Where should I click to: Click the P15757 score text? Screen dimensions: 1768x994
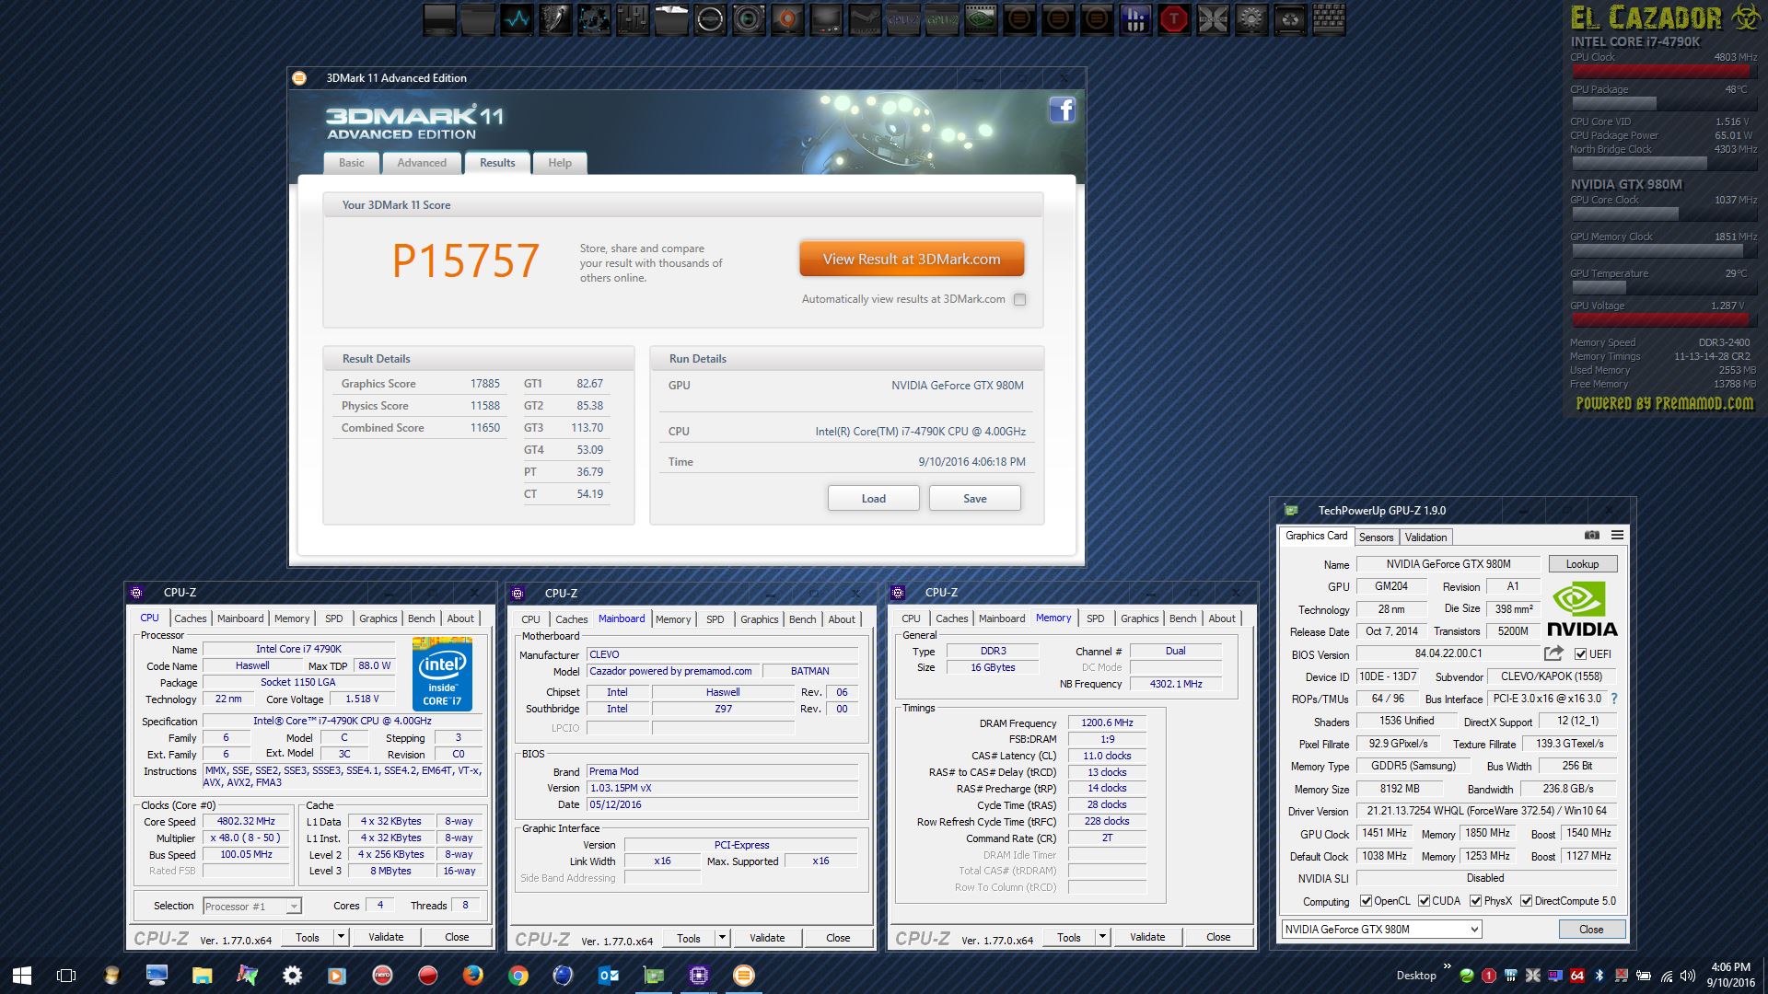[x=466, y=261]
